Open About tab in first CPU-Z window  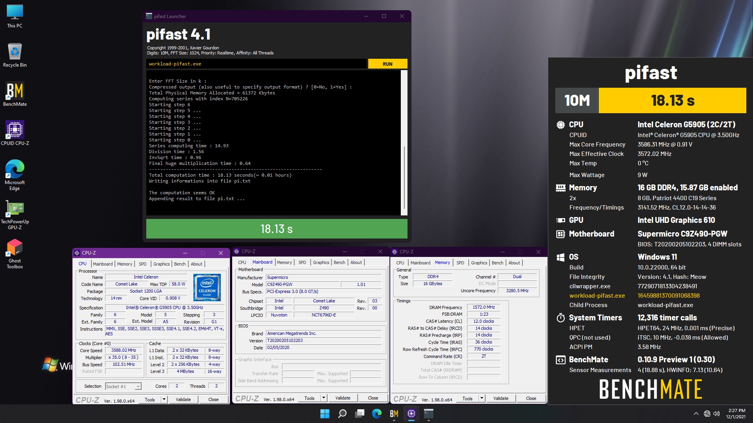[x=196, y=264]
